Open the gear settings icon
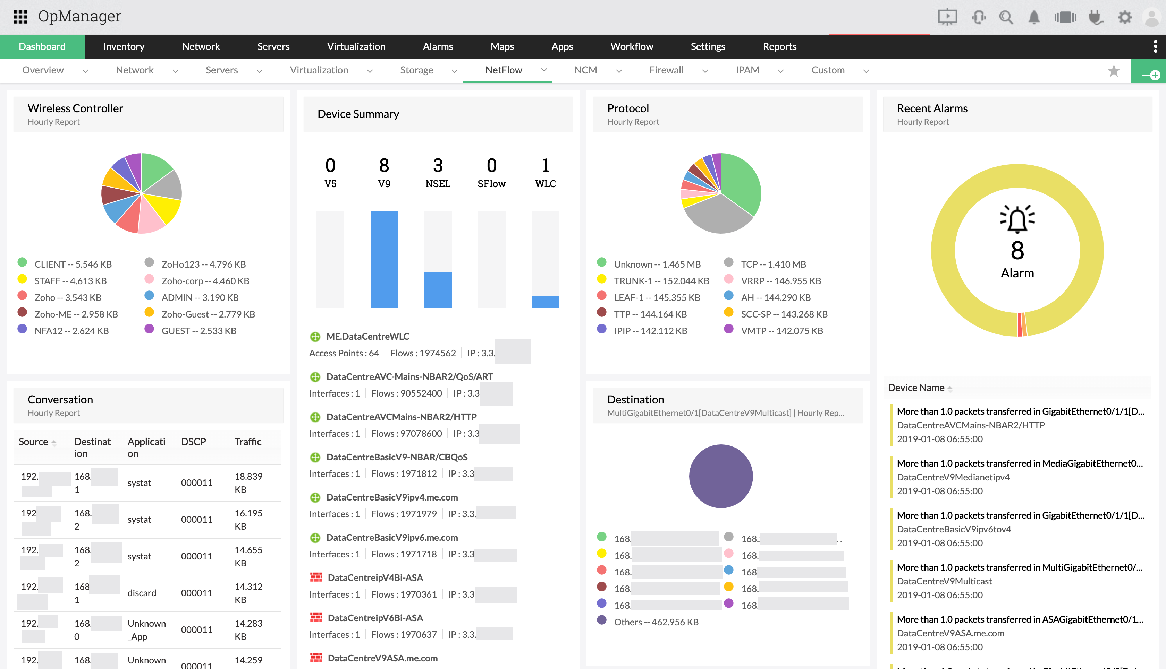The height and width of the screenshot is (669, 1166). point(1125,17)
